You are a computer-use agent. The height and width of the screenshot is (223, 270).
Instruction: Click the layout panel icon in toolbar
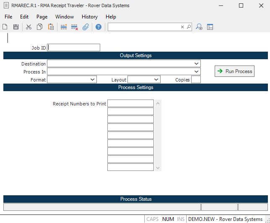pyautogui.click(x=210, y=27)
